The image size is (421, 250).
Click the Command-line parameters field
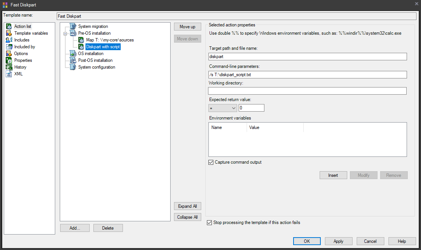[307, 75]
